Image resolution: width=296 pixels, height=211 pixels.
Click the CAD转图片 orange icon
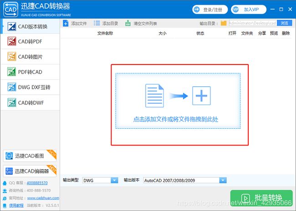[12, 56]
